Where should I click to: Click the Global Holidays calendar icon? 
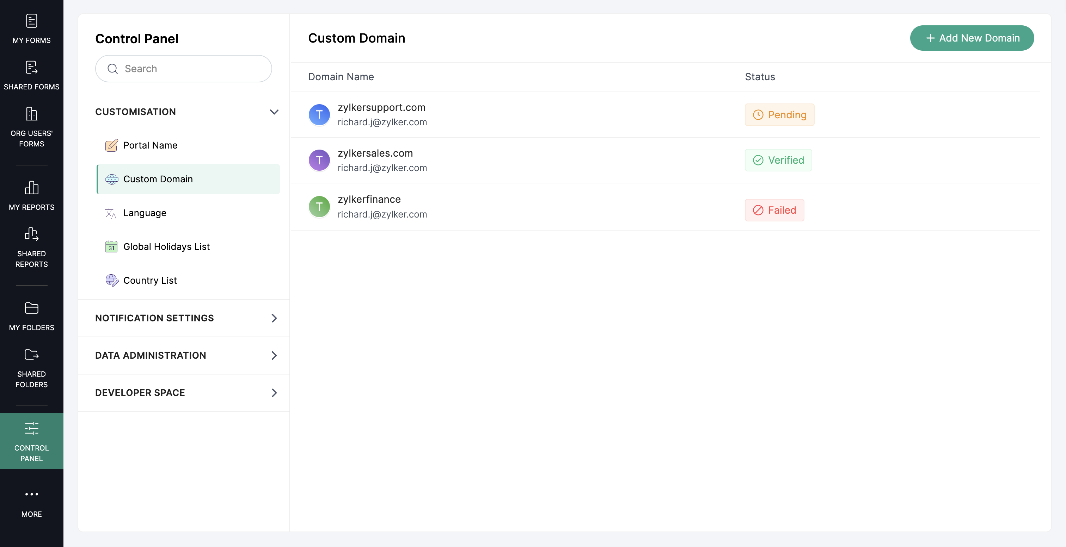pyautogui.click(x=111, y=247)
